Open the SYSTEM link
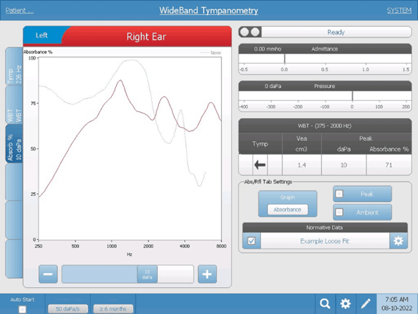Image resolution: width=418 pixels, height=314 pixels. click(x=398, y=11)
